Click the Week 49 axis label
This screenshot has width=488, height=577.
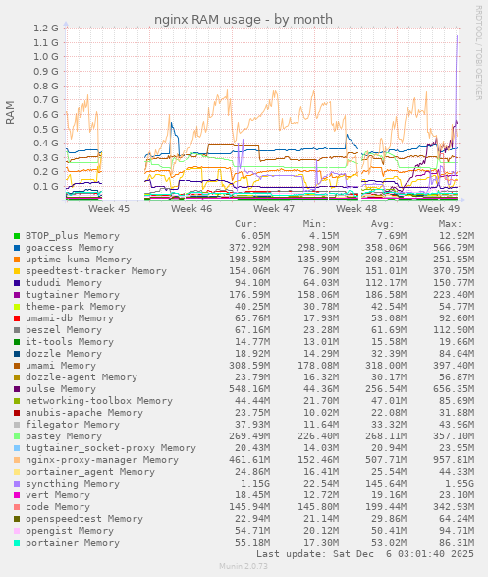pyautogui.click(x=439, y=209)
